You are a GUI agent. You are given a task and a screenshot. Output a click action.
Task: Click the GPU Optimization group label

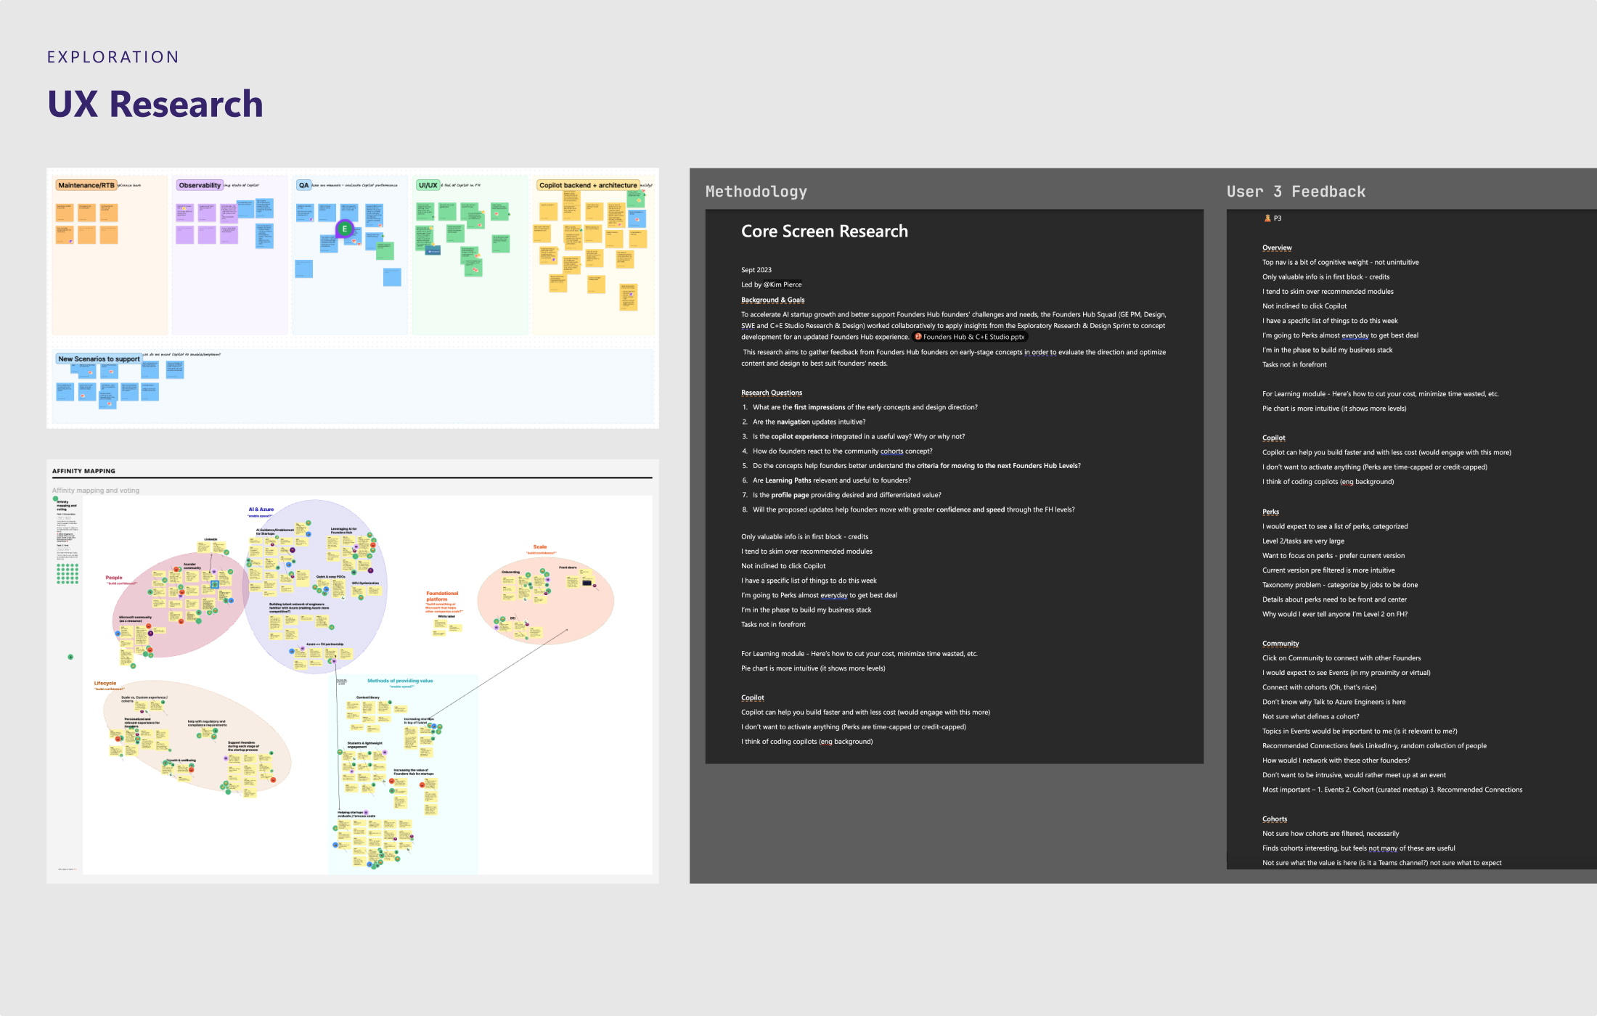point(365,583)
